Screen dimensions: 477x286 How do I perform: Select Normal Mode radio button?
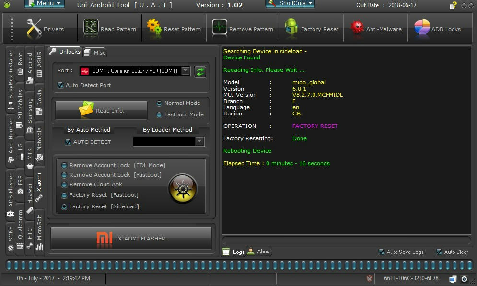pyautogui.click(x=159, y=103)
